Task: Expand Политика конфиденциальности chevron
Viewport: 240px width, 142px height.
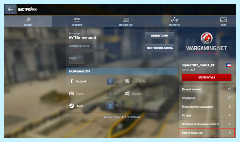Action: pos(230,124)
